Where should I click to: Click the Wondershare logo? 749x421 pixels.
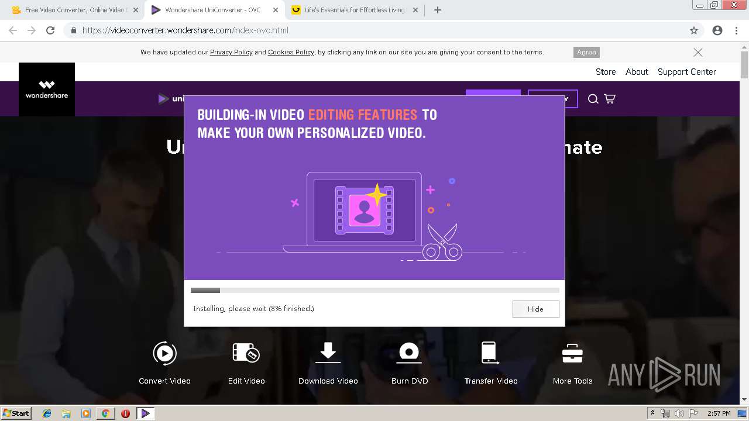click(x=47, y=89)
